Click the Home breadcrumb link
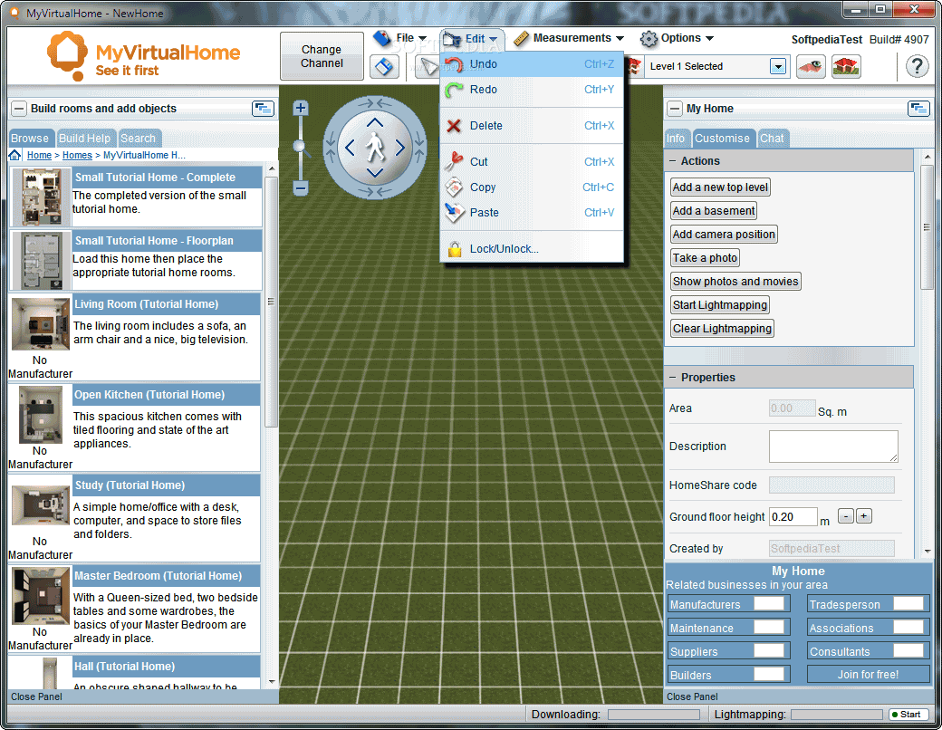The width and height of the screenshot is (942, 730). [x=39, y=155]
